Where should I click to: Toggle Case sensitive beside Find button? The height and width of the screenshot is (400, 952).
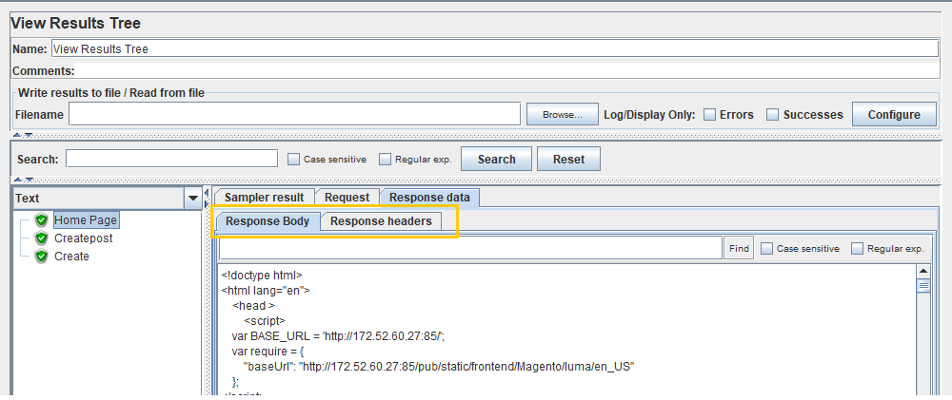click(766, 249)
